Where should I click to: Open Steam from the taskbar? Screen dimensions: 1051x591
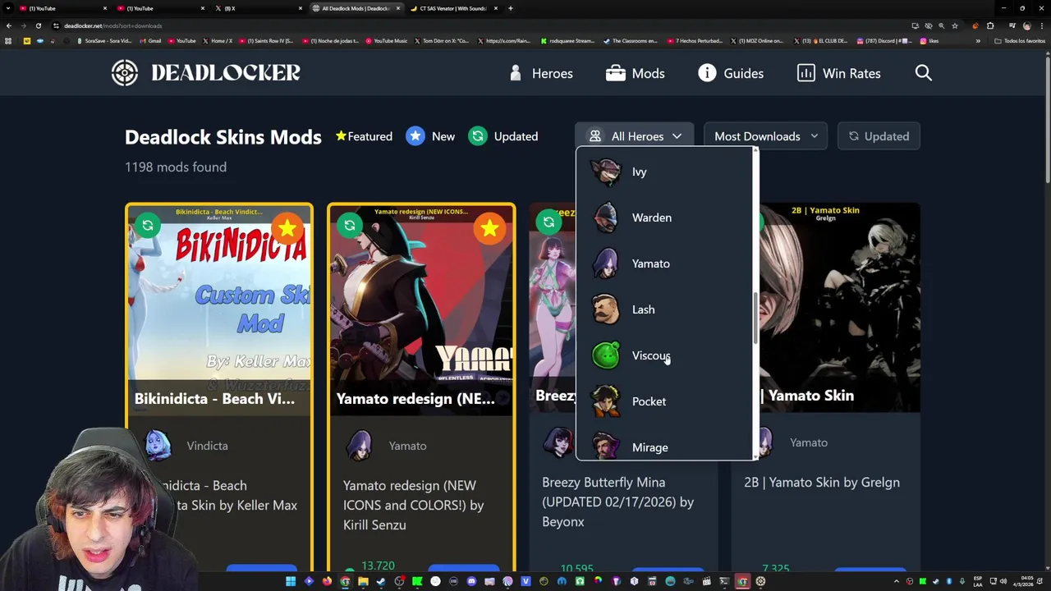381,582
